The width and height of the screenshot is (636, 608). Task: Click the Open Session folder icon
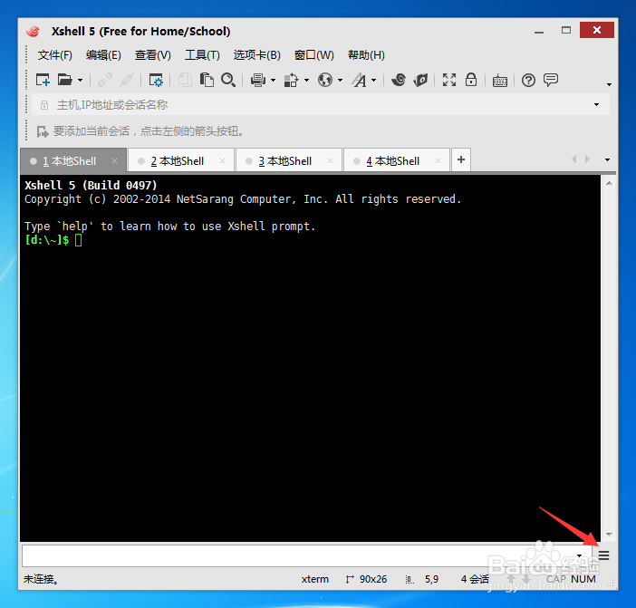[x=65, y=80]
